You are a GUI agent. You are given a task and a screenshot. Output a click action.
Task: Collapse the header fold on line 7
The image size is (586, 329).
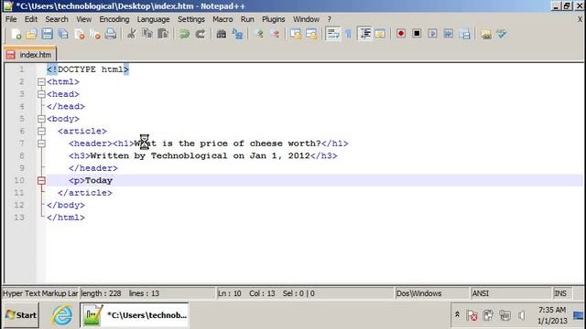coord(41,143)
